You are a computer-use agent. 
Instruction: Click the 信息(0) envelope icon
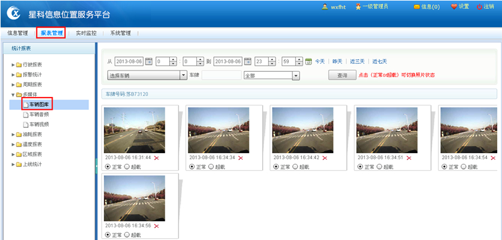pyautogui.click(x=416, y=7)
